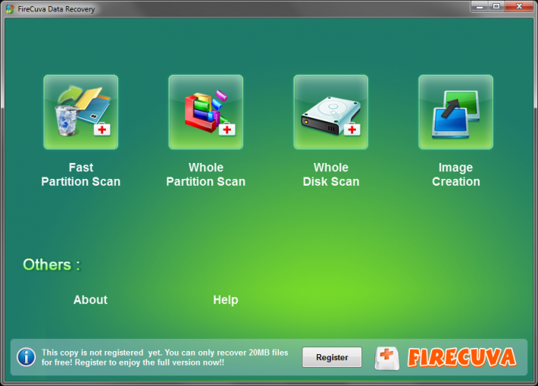Click the "Image Creation" text label
The image size is (538, 386).
tap(456, 174)
